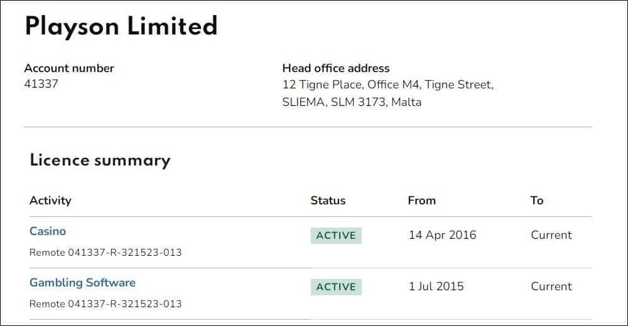Click the Account number label
This screenshot has width=628, height=326.
[69, 68]
